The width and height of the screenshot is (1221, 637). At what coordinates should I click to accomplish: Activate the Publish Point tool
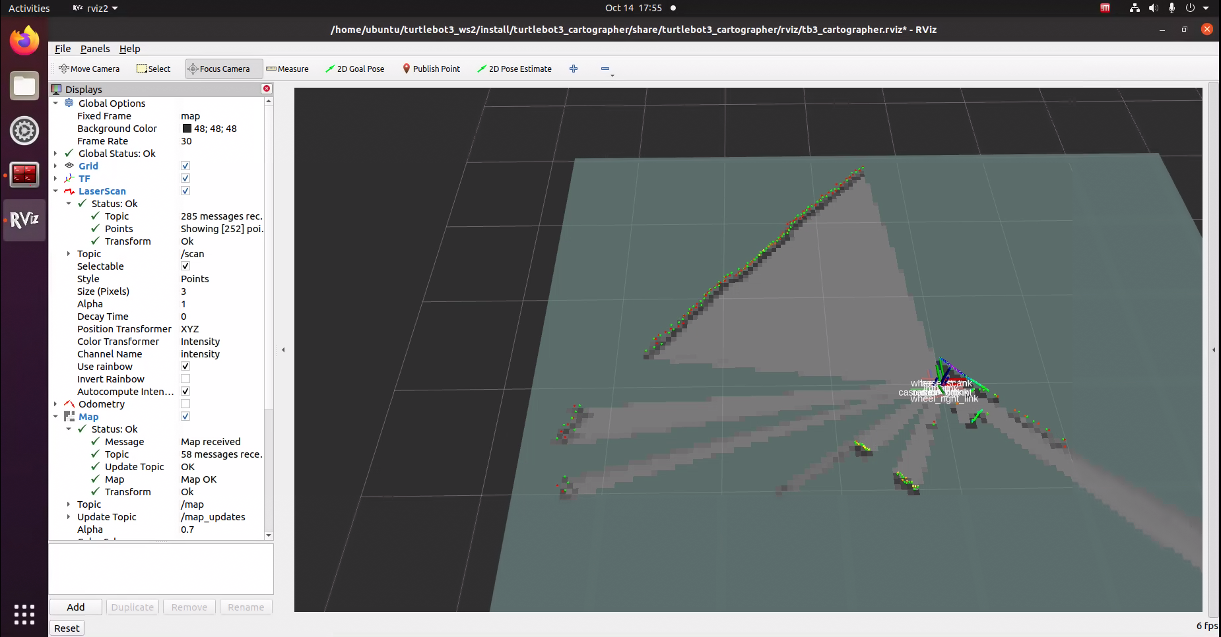click(430, 69)
